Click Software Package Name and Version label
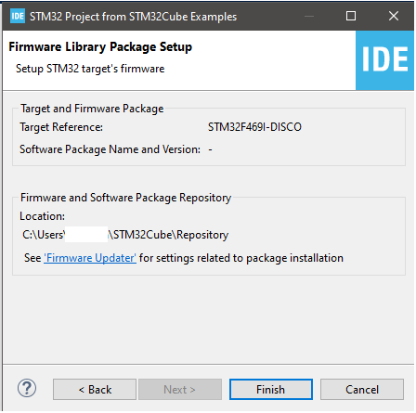 point(110,149)
